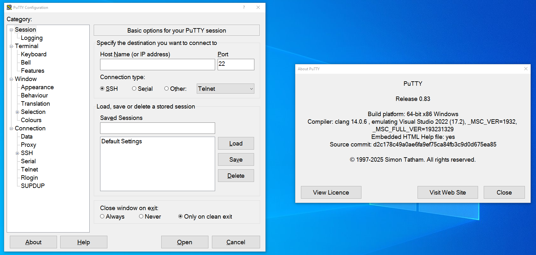Click the Release 0.83 text

[413, 99]
